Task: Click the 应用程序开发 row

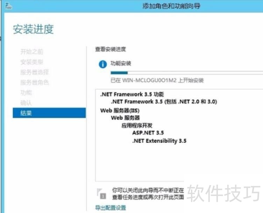Action: 137,125
